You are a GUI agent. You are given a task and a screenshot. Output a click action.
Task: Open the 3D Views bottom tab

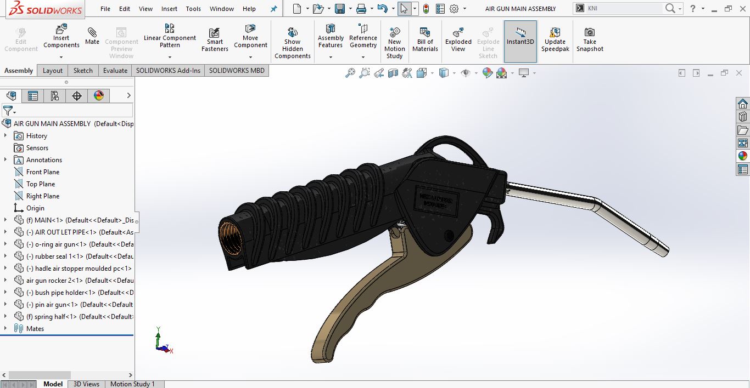pyautogui.click(x=86, y=384)
